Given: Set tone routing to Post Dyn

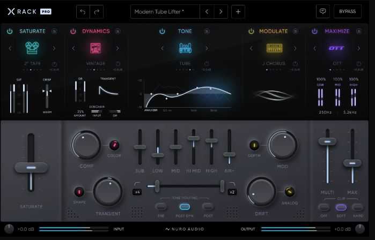Looking at the screenshot, I should (x=185, y=207).
